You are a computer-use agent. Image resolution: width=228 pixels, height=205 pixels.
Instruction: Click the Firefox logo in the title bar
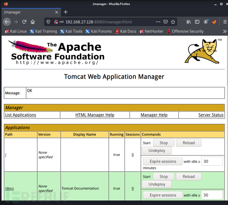click(x=6, y=4)
